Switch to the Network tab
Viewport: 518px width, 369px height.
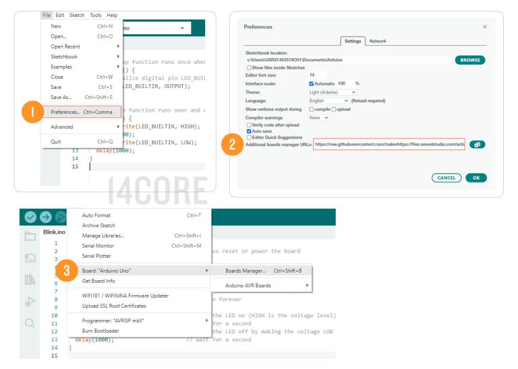[378, 41]
